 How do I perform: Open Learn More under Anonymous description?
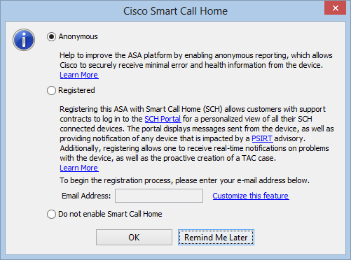79,75
